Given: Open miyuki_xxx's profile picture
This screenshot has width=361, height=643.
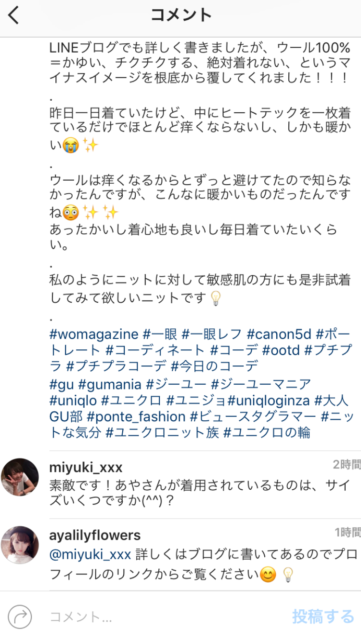Looking at the screenshot, I should pos(20,477).
